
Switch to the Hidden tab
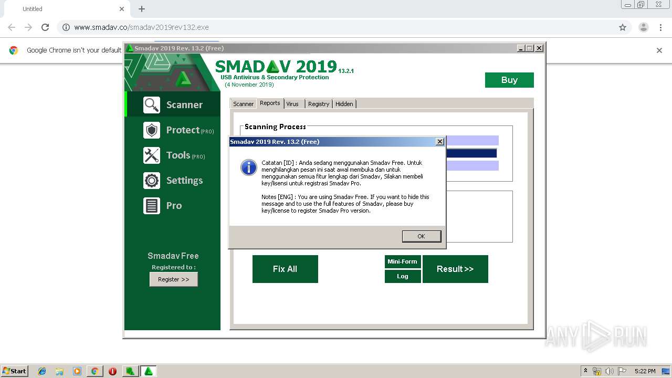point(344,104)
